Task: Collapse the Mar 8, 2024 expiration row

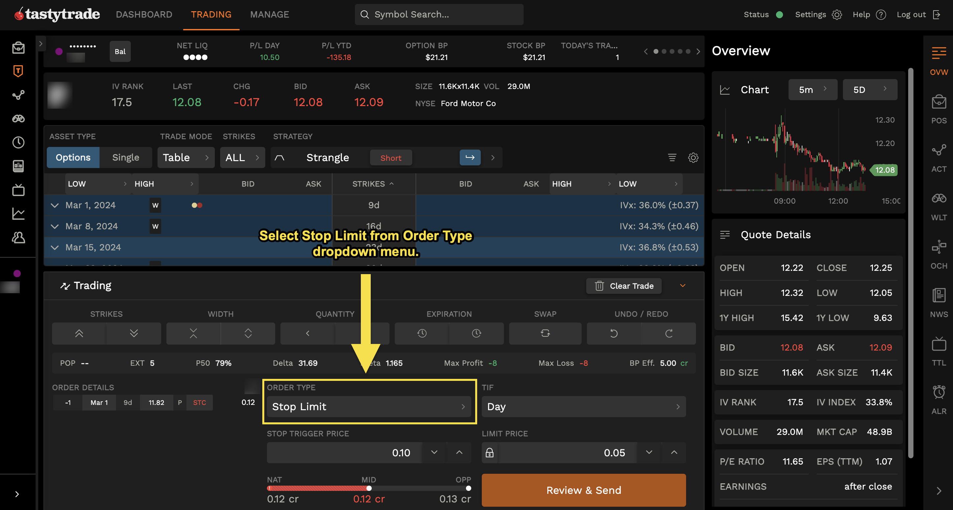Action: (x=54, y=226)
